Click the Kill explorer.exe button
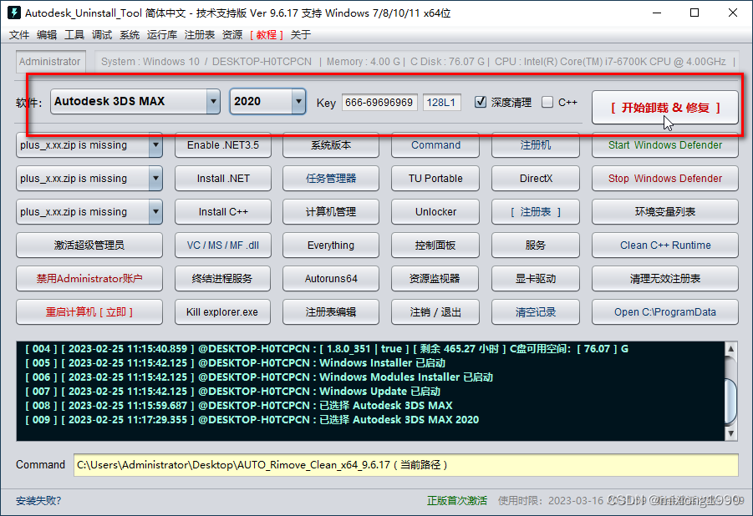The width and height of the screenshot is (753, 516). tap(223, 312)
